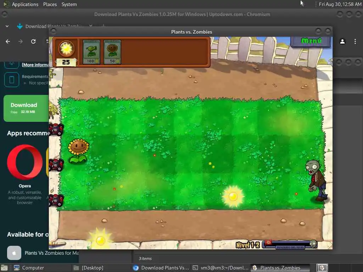Screen dimensions: 363x272
Task: Reload the Chromium page
Action: [x=33, y=41]
